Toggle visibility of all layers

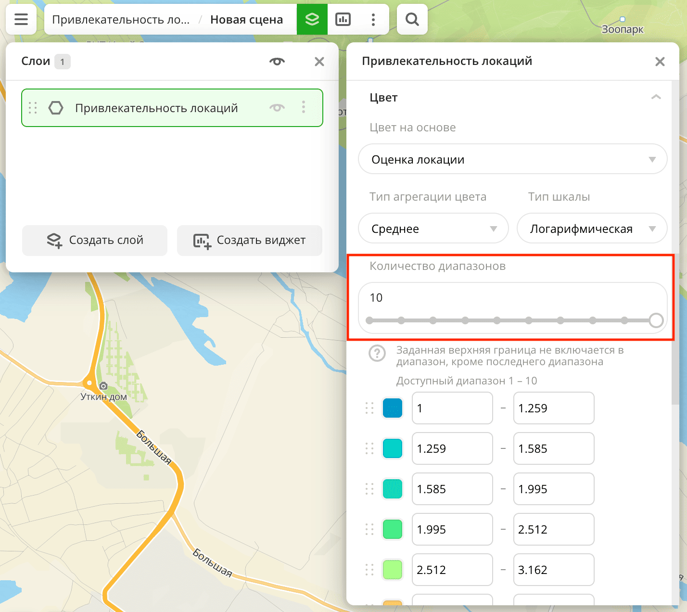click(x=277, y=62)
